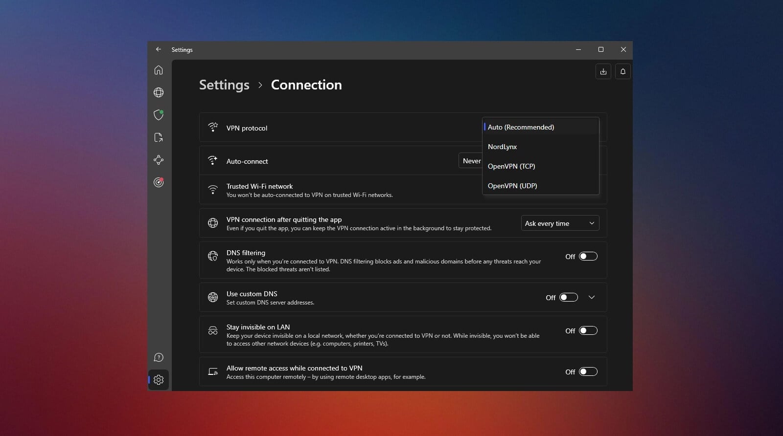Screen dimensions: 783x436
Task: Pick OpenVPN (UDP) protocol option
Action: coord(512,186)
